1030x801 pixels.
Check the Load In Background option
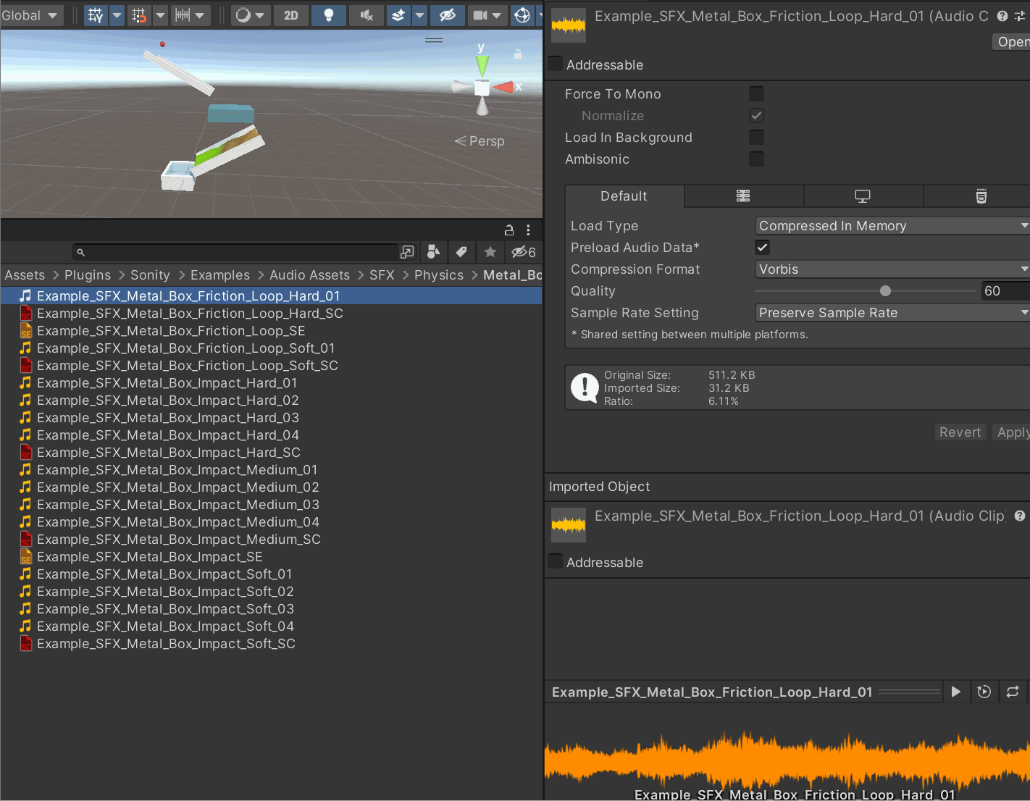tap(756, 137)
